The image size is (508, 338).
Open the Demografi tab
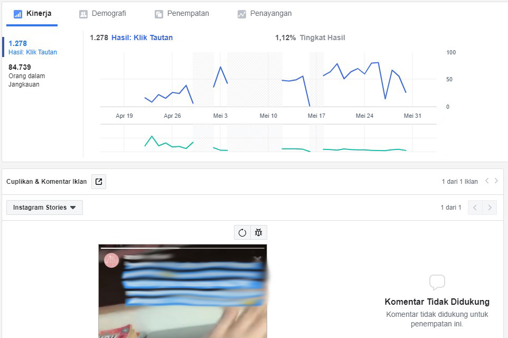click(x=102, y=14)
